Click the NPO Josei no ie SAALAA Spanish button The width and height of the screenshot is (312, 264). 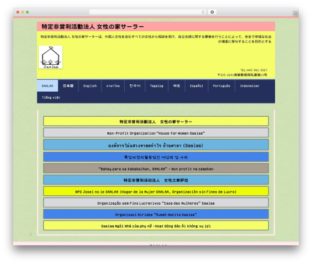[156, 192]
